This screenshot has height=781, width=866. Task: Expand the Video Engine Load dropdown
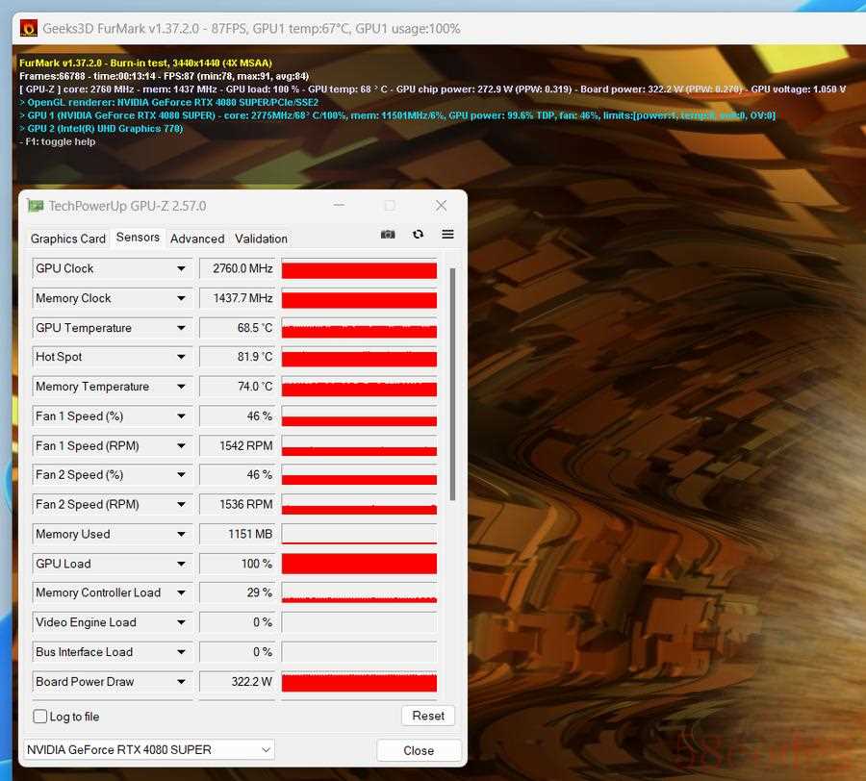(181, 622)
